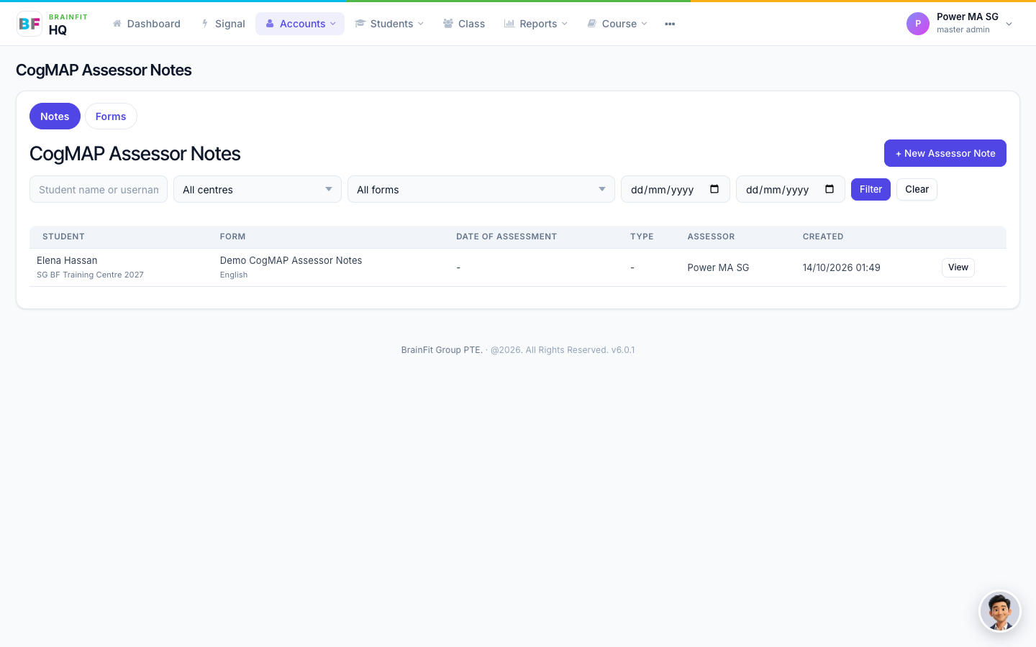Expand the Accounts menu
The image size is (1036, 647).
tap(300, 24)
